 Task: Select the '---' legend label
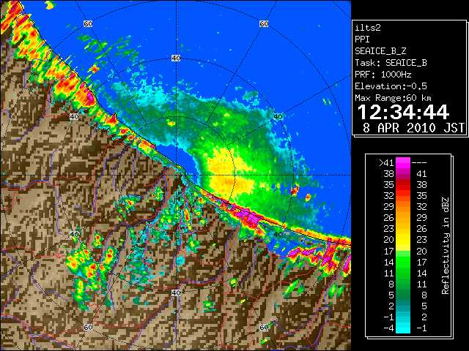click(x=419, y=163)
